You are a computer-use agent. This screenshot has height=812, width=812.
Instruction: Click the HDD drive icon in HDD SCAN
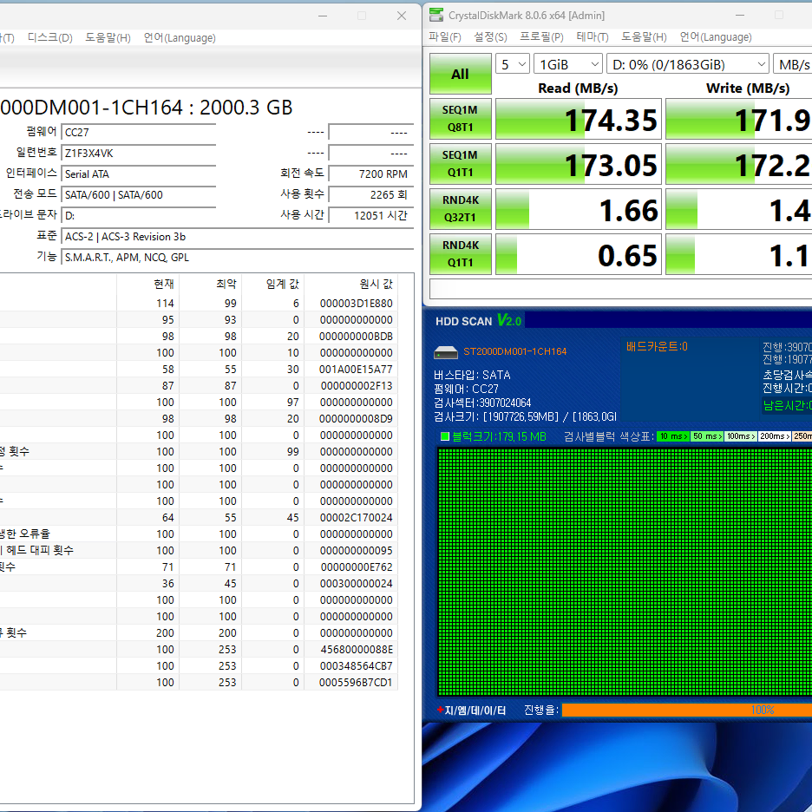[446, 353]
